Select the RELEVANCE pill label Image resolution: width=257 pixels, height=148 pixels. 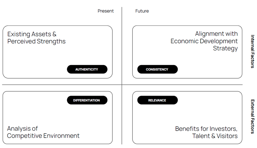click(x=157, y=100)
